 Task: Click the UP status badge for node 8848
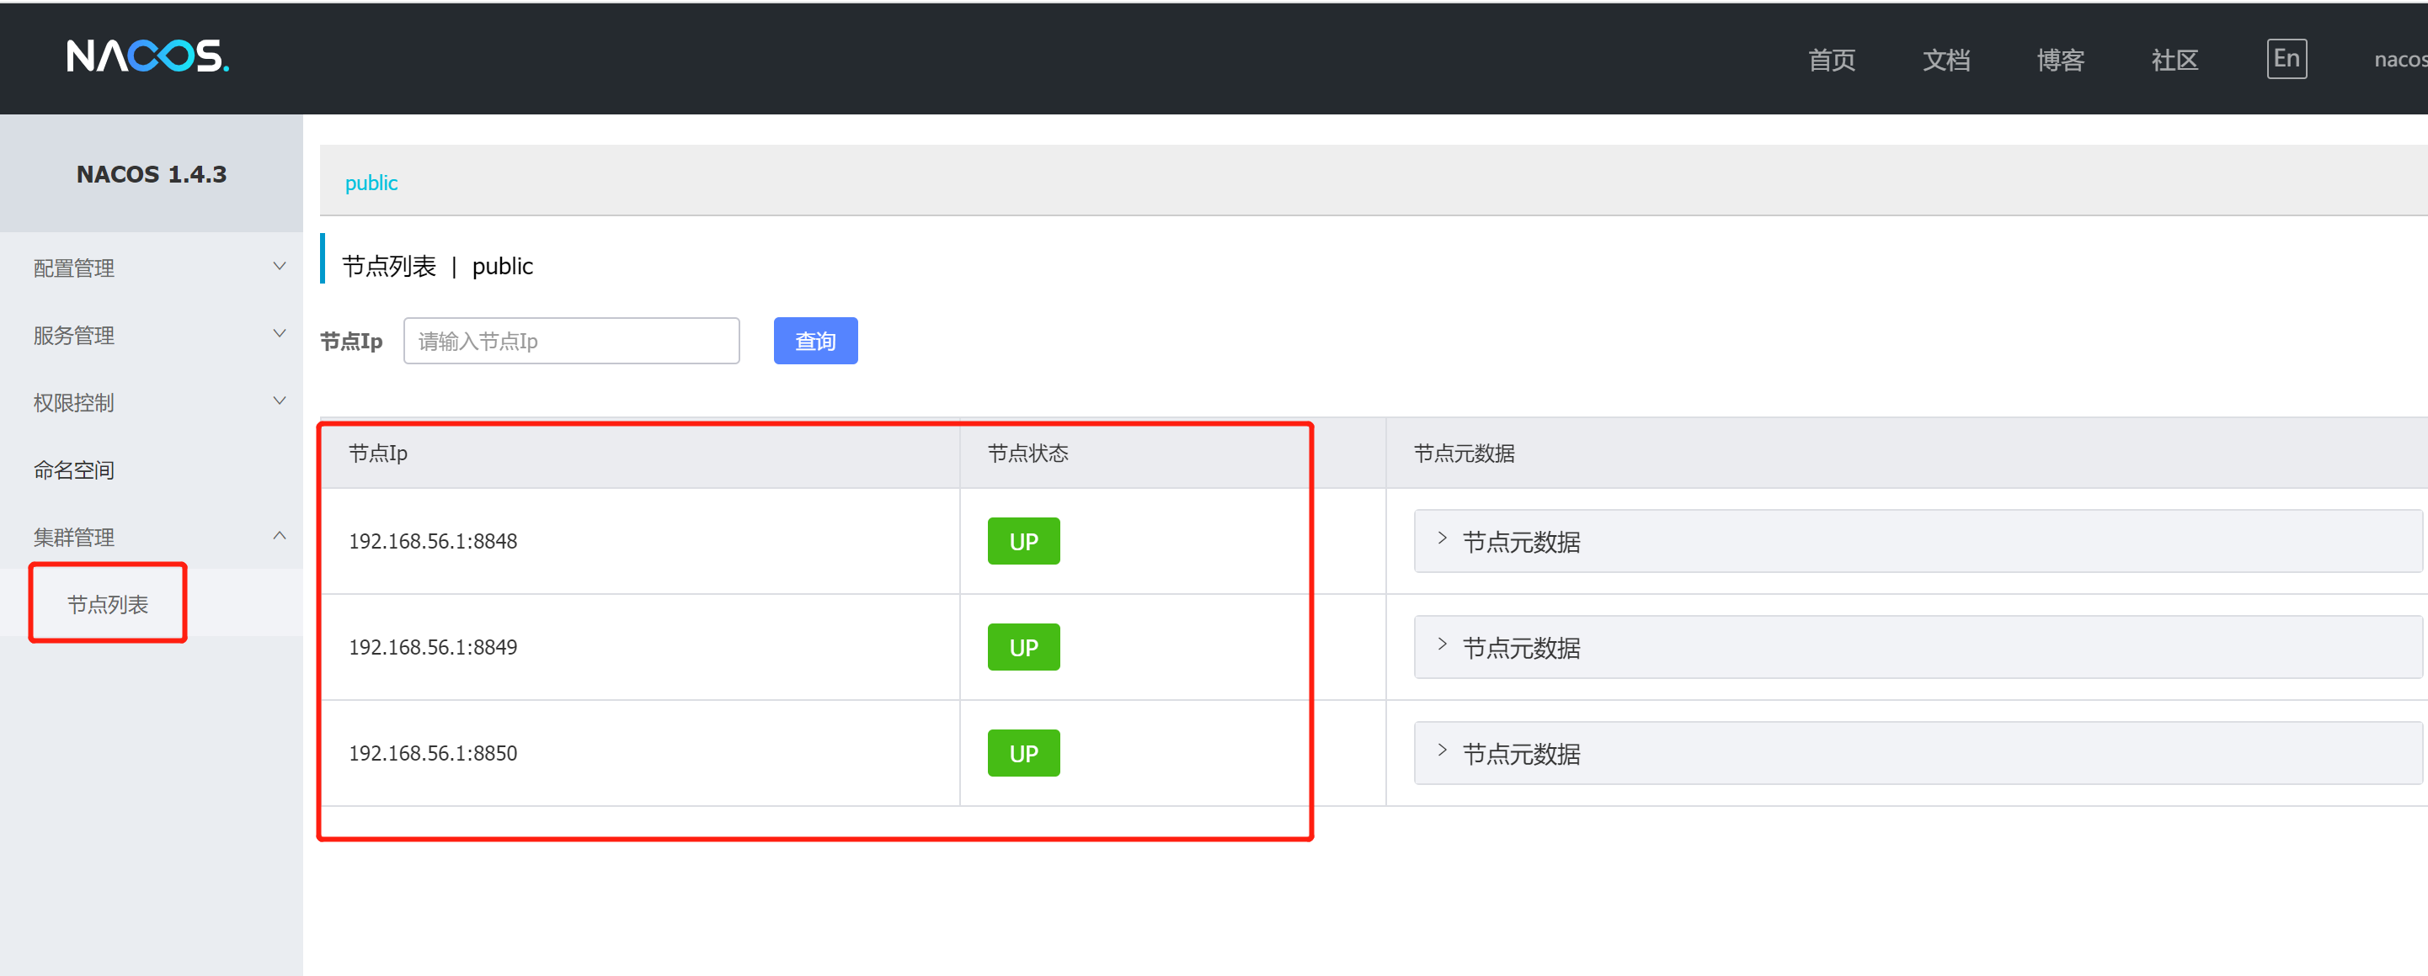[x=1022, y=541]
